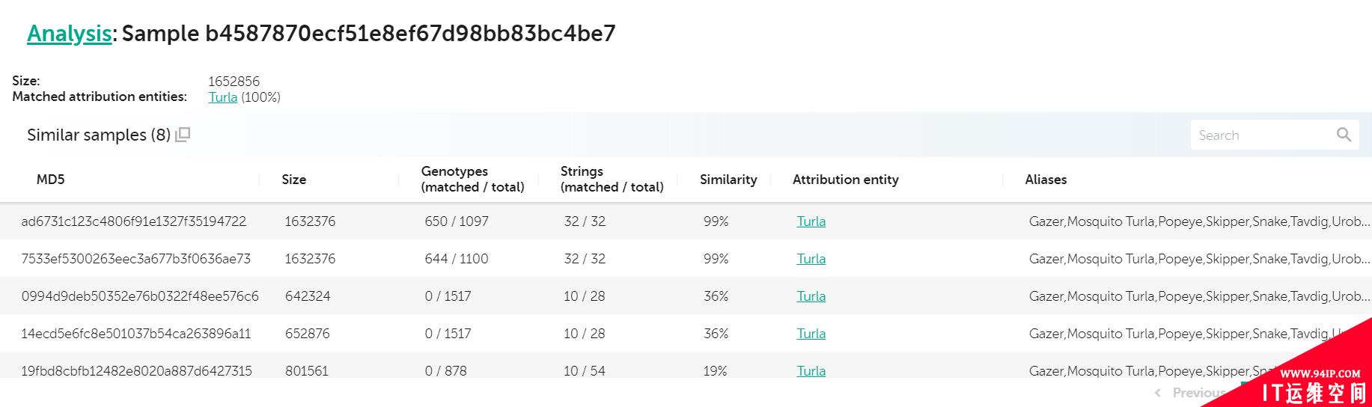
Task: Sort table by MD5 column header
Action: (51, 180)
